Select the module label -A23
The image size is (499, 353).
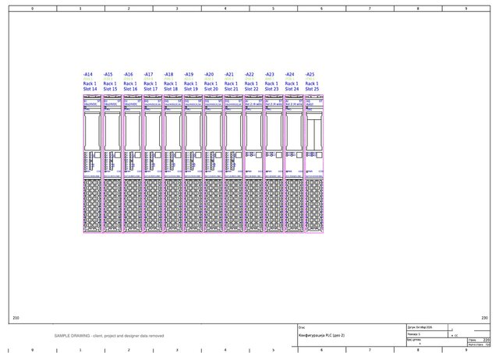click(270, 74)
